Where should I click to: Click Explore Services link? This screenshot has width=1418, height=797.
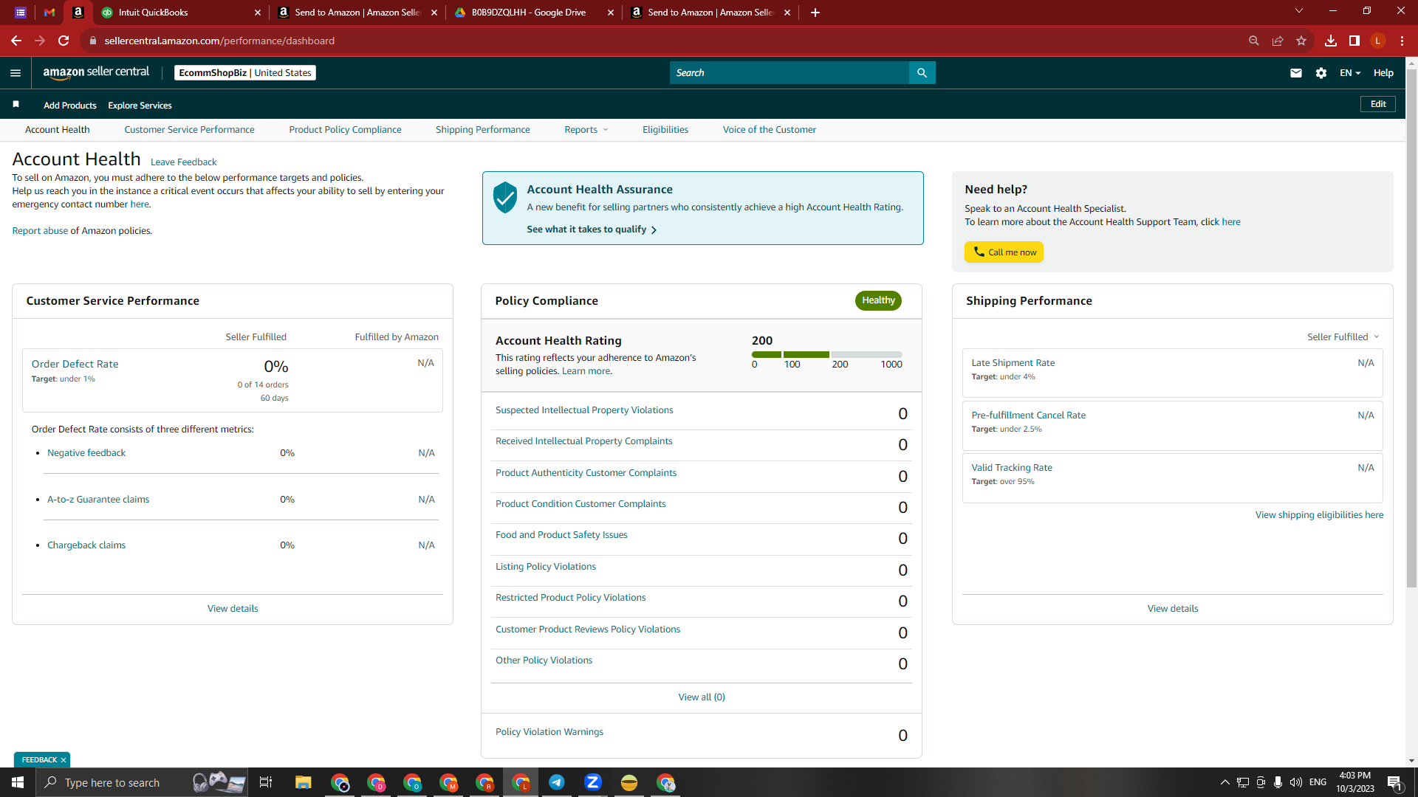tap(140, 106)
